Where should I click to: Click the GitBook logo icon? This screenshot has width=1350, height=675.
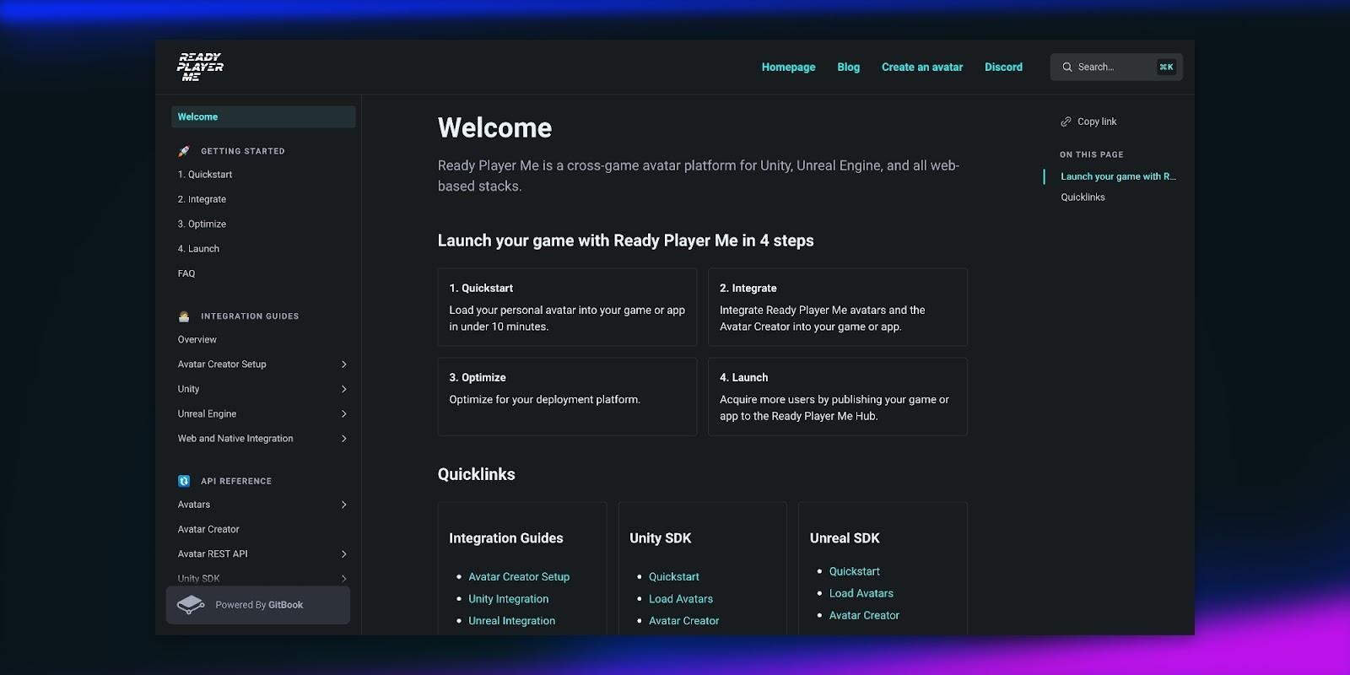pyautogui.click(x=191, y=605)
